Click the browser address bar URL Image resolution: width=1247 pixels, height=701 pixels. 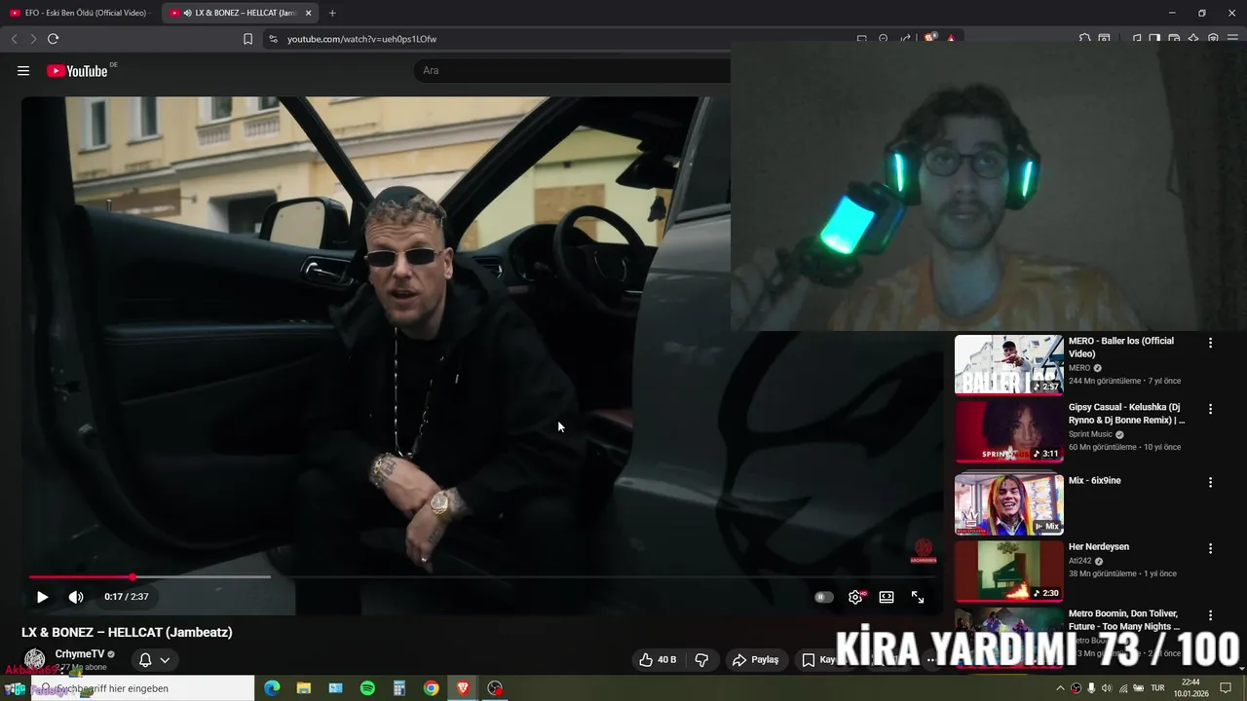coord(361,39)
